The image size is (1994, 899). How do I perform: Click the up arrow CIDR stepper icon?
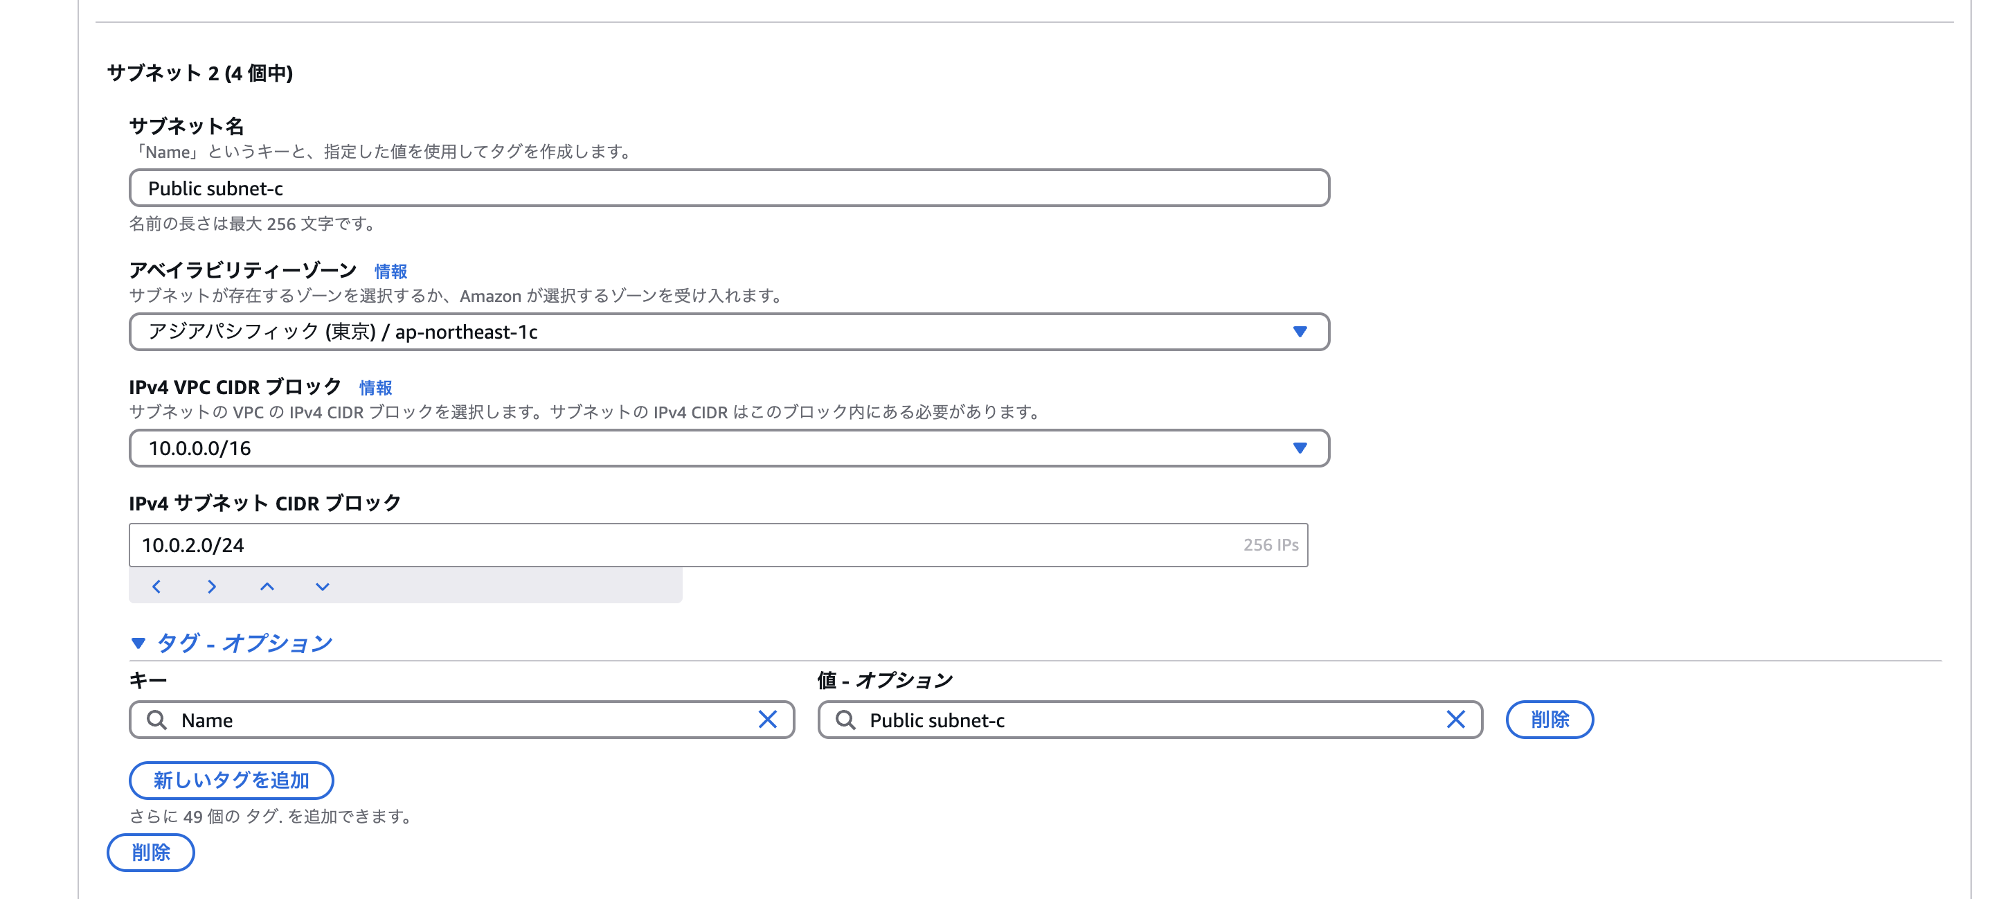(267, 586)
